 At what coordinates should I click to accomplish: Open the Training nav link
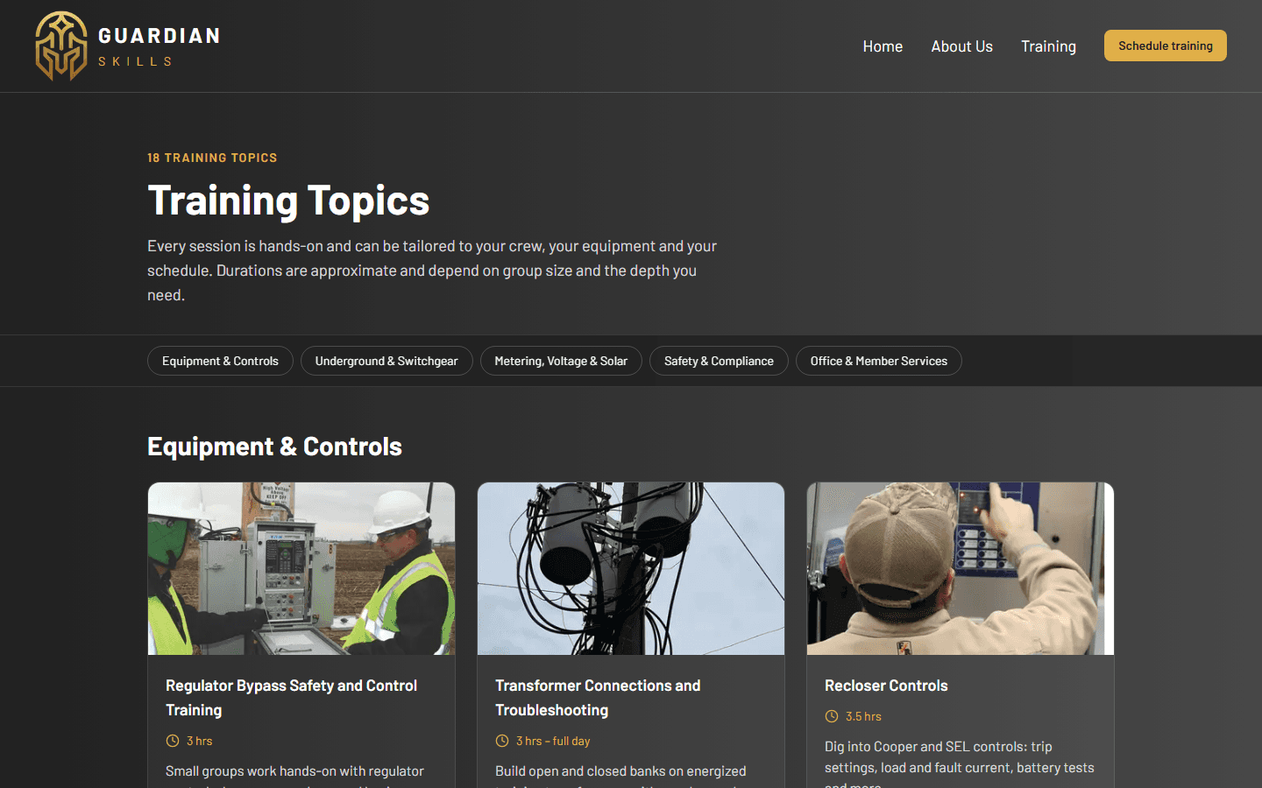1048,46
